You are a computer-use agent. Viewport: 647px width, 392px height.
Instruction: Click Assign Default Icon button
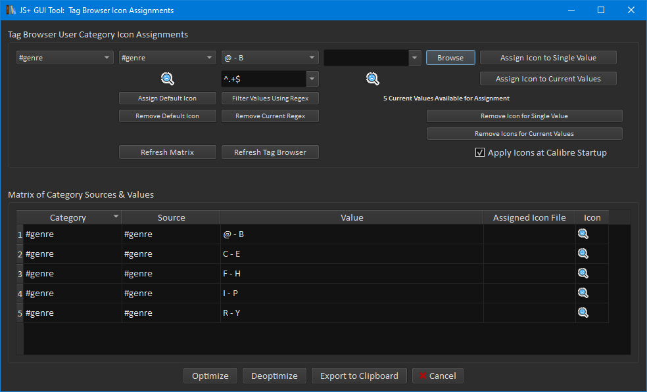(x=168, y=98)
